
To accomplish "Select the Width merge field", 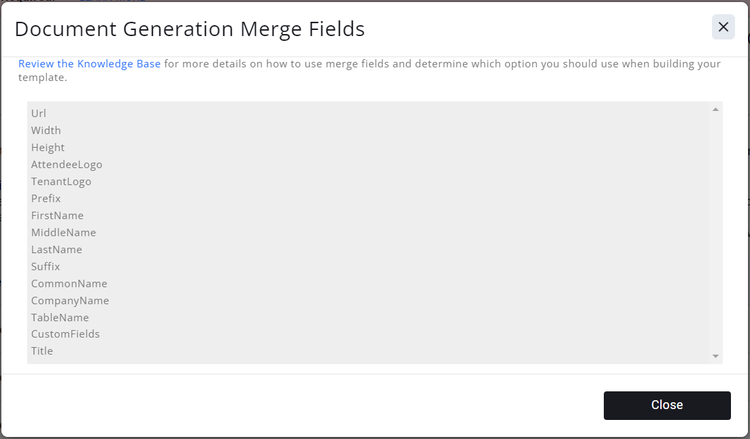I will coord(46,131).
